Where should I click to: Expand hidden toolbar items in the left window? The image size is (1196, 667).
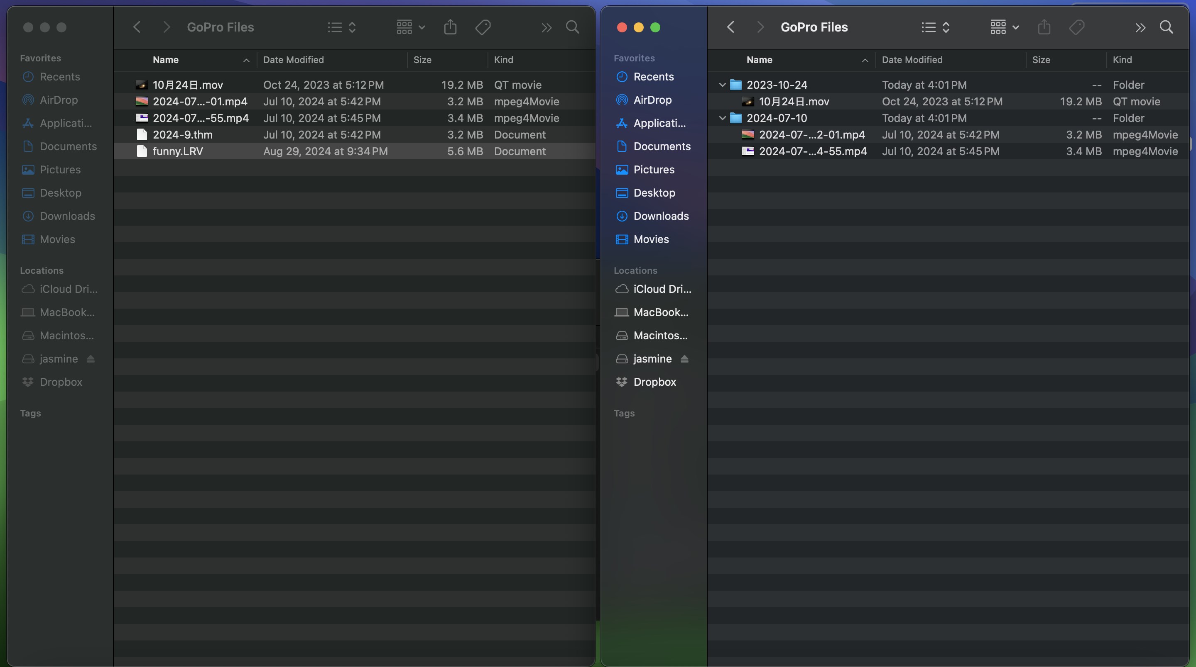pyautogui.click(x=546, y=27)
